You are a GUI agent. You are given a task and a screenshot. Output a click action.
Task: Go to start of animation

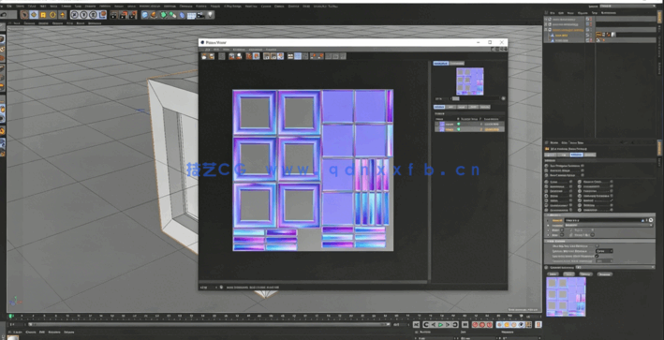click(x=416, y=324)
